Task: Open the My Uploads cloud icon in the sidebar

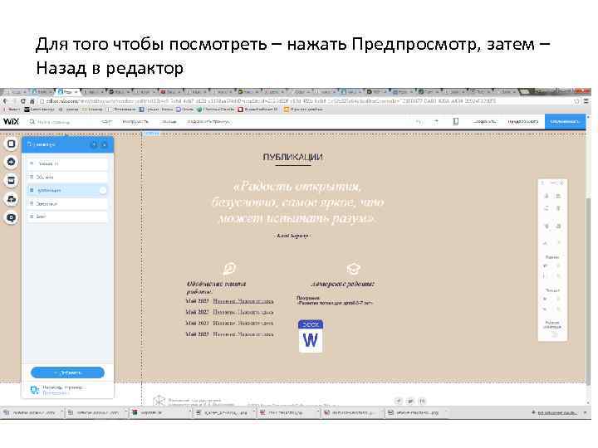Action: coord(12,199)
